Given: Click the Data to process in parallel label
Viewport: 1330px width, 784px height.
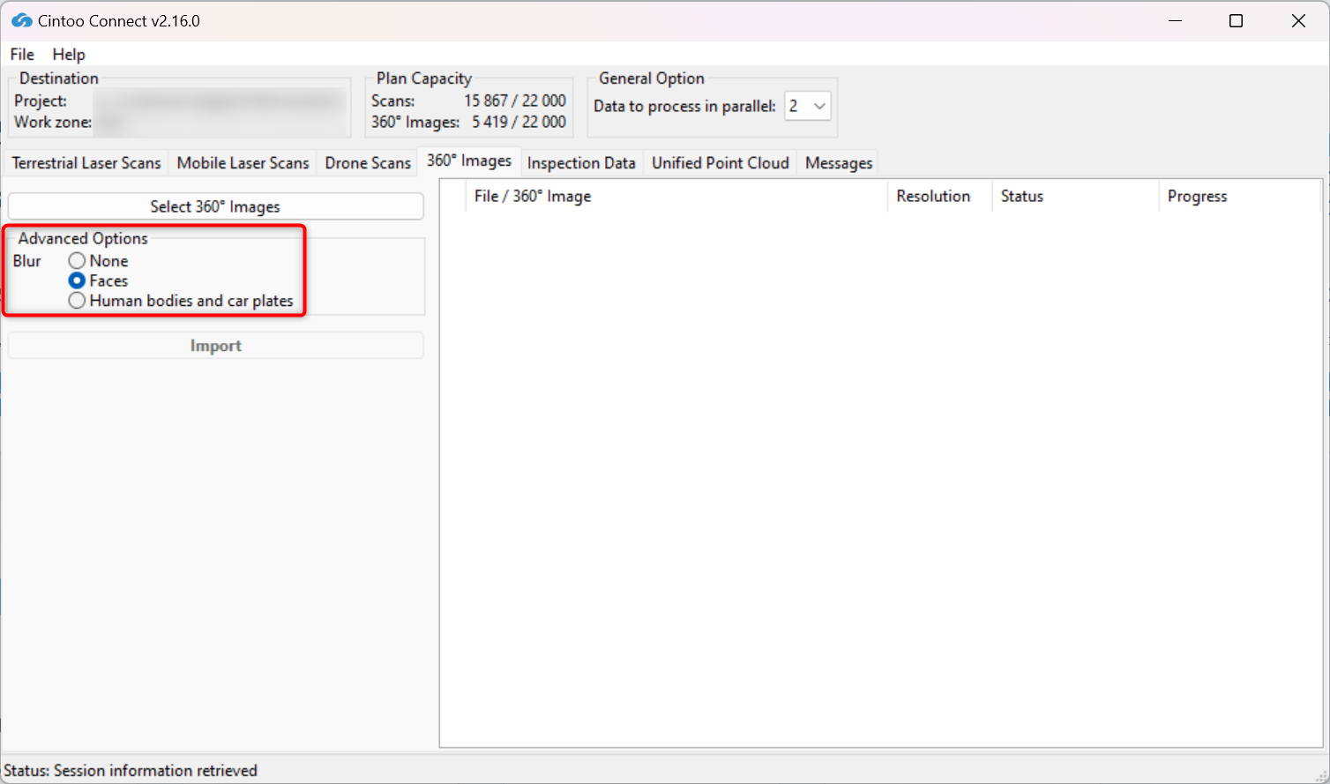Looking at the screenshot, I should (684, 106).
